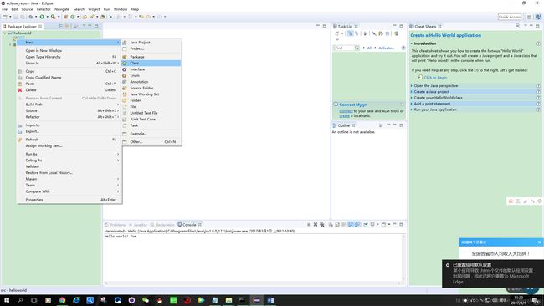Click the All working set link in Task List
Viewport: 544px width, 306px height.
point(369,48)
